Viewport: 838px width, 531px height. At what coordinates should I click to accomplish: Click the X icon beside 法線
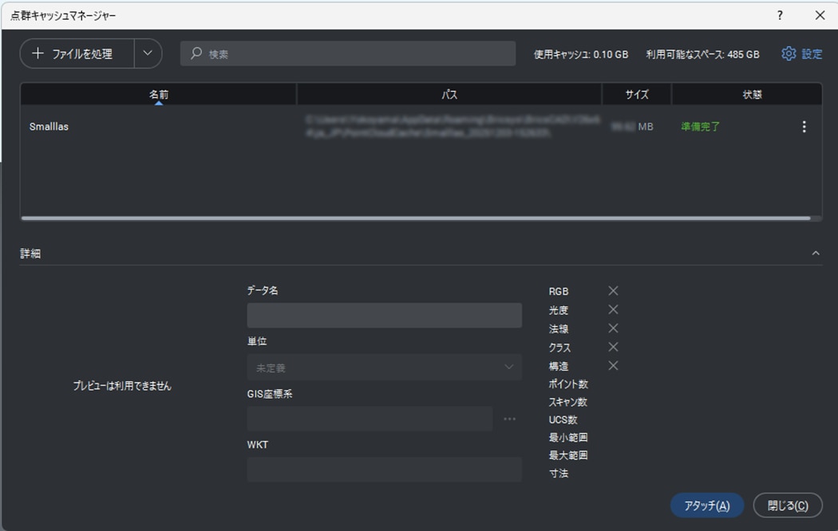[x=613, y=328]
